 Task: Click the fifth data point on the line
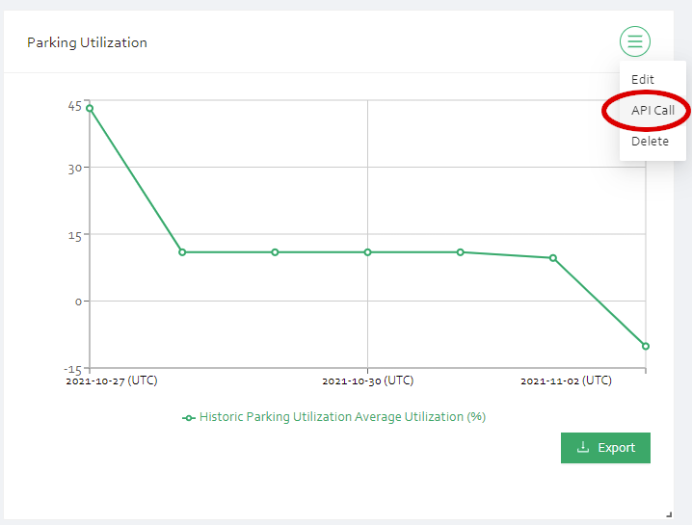pos(461,252)
